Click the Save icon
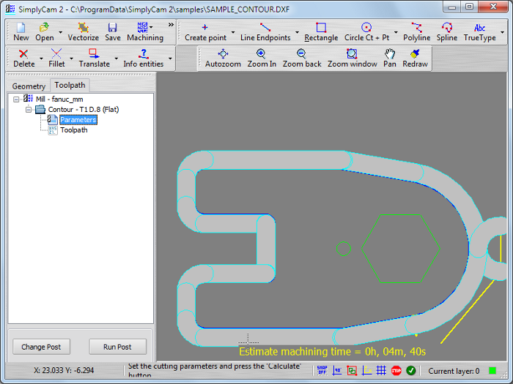The image size is (513, 384). (113, 31)
